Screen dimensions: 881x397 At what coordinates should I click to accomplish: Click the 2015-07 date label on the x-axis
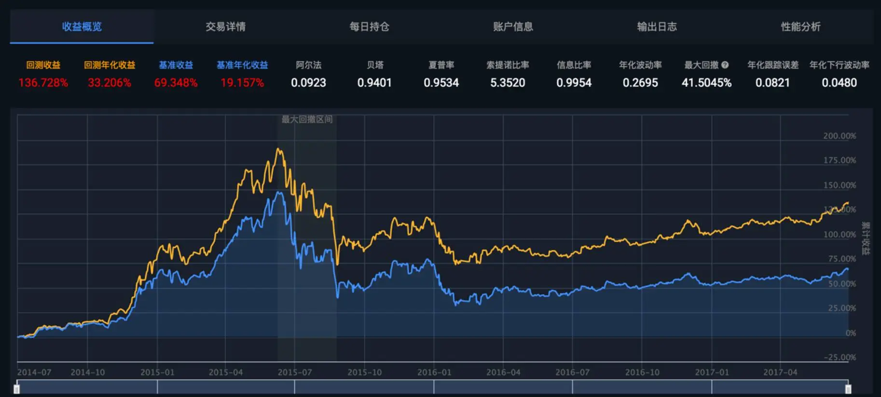[295, 372]
